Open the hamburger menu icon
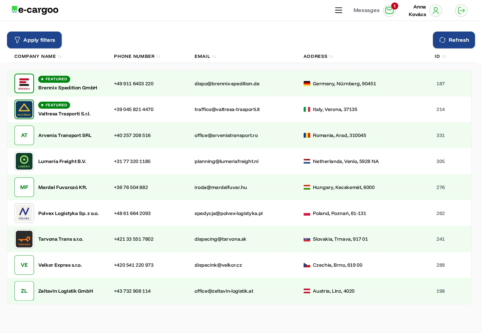Image resolution: width=482 pixels, height=333 pixels. 339,10
